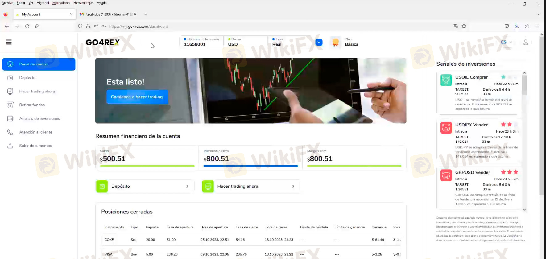
Task: List all tabs with the dropdown arrow
Action: pyautogui.click(x=538, y=14)
